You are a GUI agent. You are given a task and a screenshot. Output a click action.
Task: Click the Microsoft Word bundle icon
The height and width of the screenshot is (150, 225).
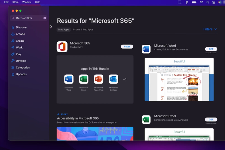(x=69, y=79)
